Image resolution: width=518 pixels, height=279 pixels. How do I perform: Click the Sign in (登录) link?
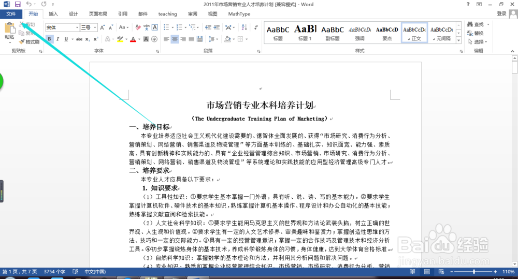[501, 13]
